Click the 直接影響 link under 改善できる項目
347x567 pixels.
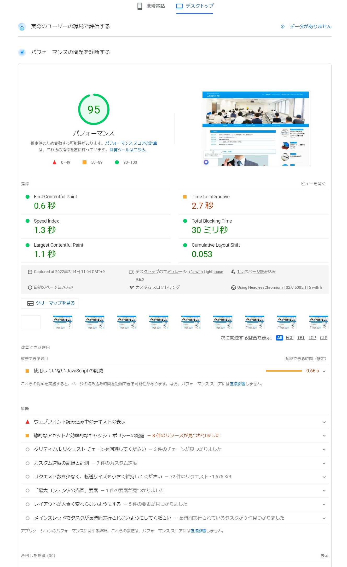[x=237, y=384]
